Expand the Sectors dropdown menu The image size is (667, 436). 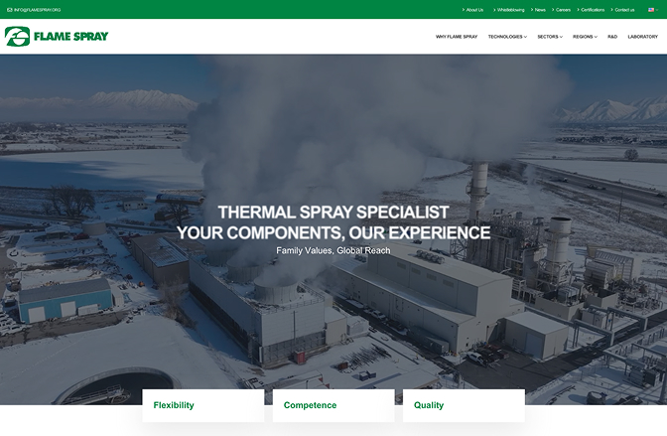(550, 37)
